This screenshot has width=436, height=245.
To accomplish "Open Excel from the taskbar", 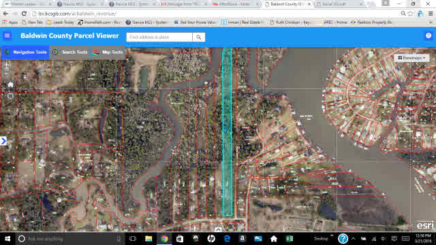I will (290, 239).
